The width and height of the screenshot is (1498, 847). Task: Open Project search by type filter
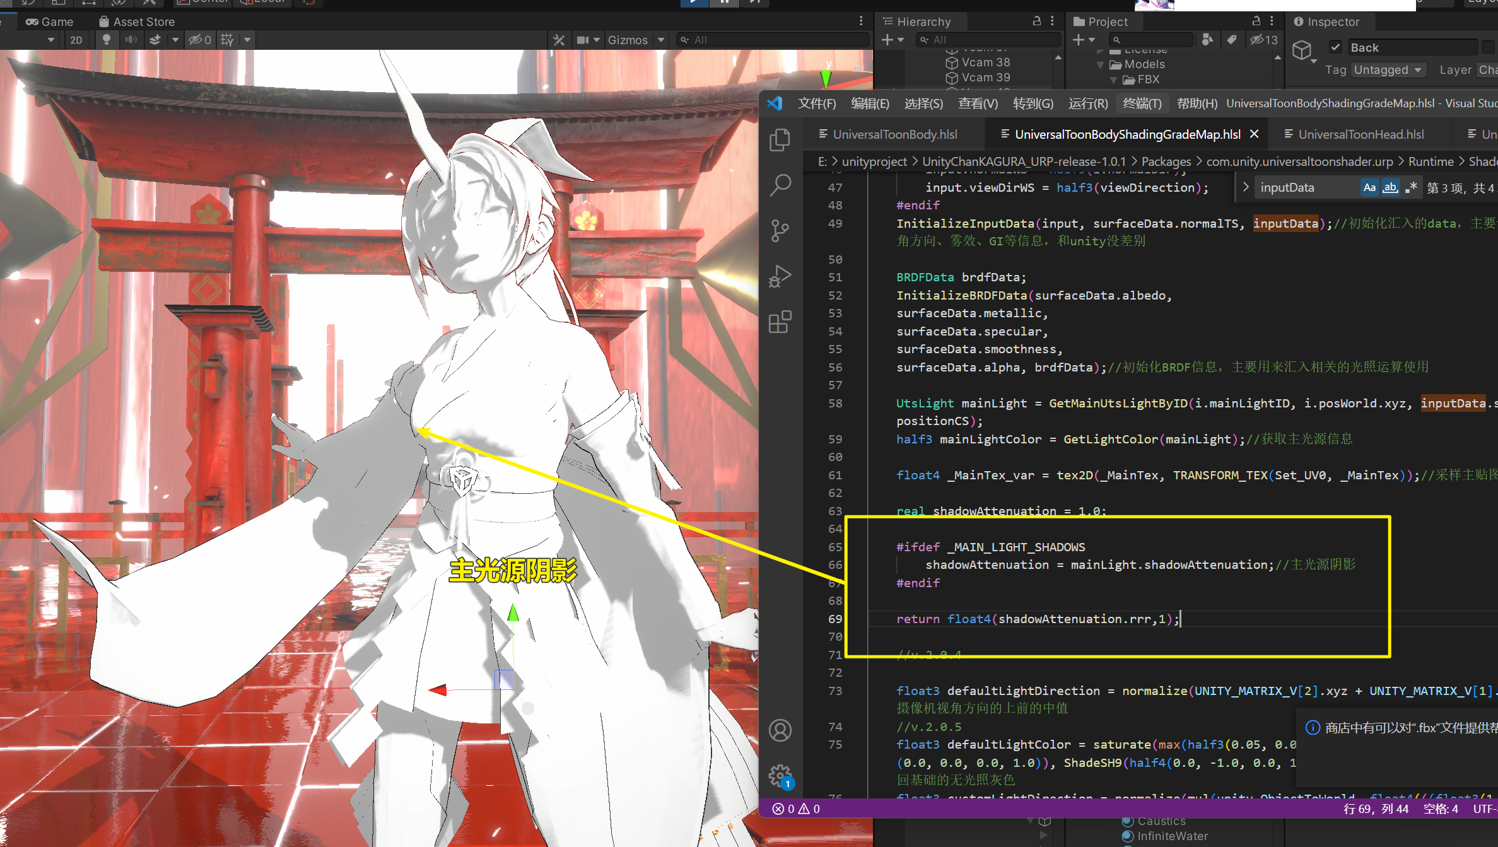click(x=1207, y=40)
